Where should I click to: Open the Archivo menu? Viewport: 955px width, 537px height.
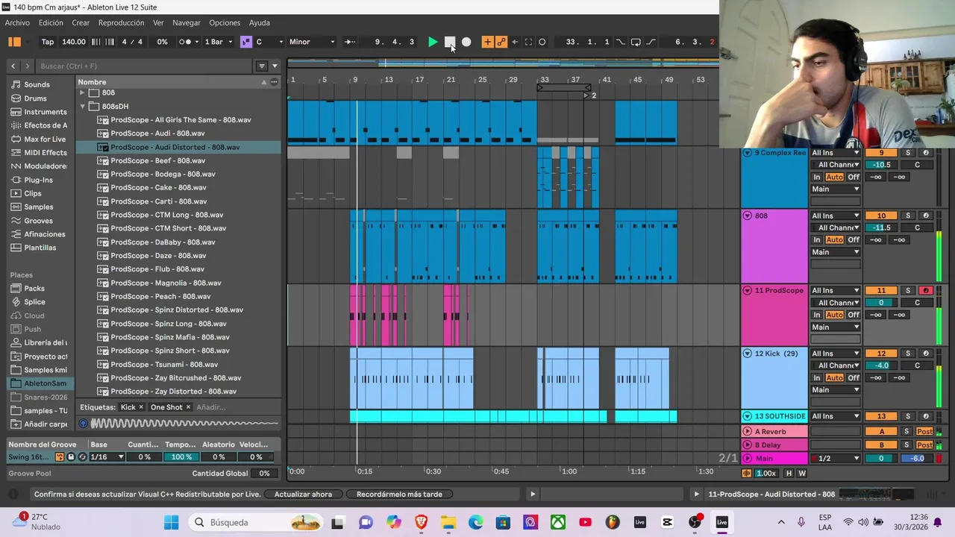pyautogui.click(x=17, y=22)
